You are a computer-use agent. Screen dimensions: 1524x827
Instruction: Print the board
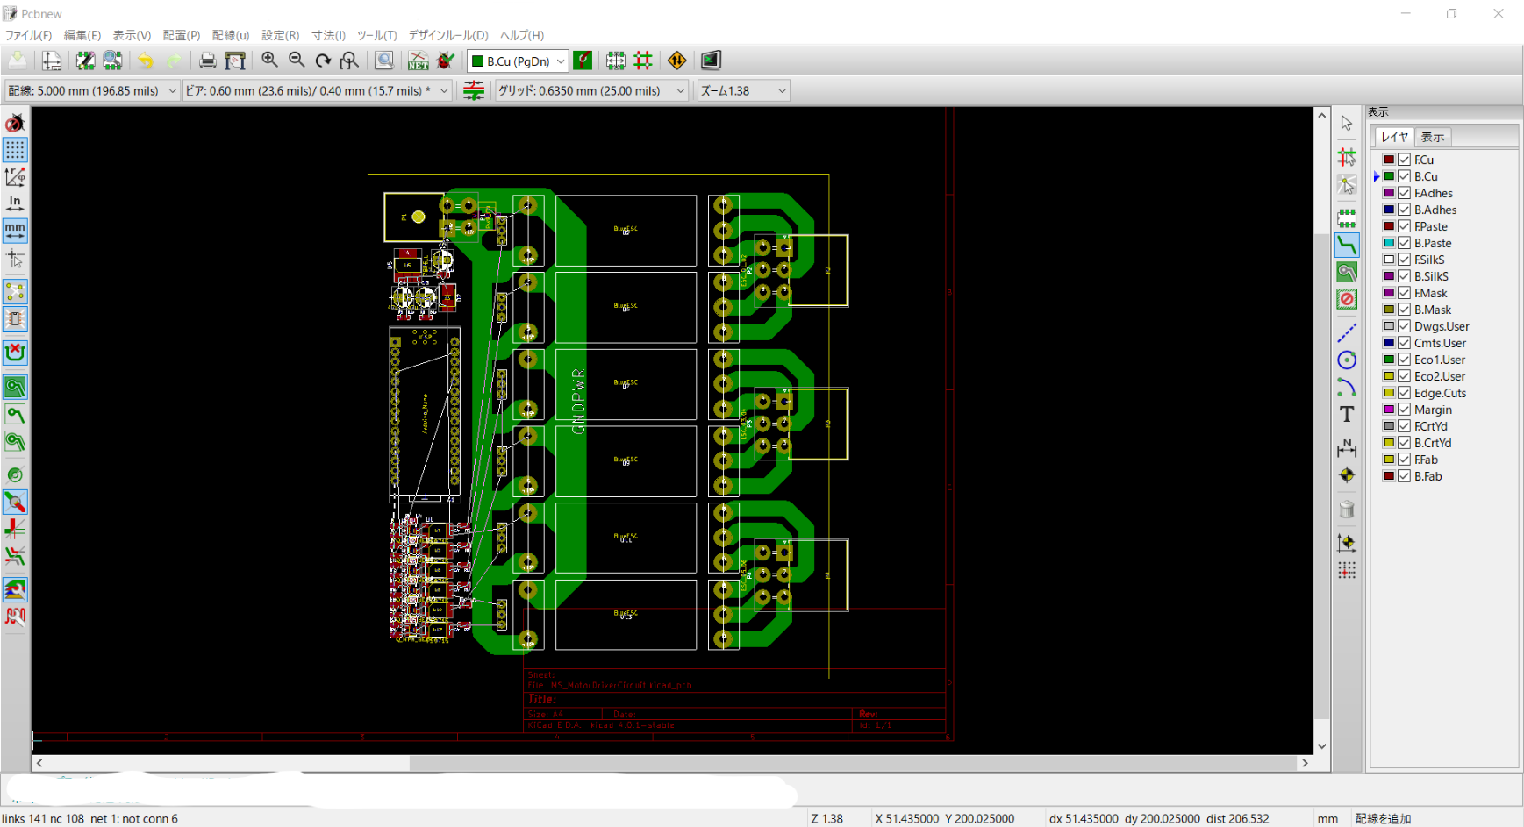(207, 61)
